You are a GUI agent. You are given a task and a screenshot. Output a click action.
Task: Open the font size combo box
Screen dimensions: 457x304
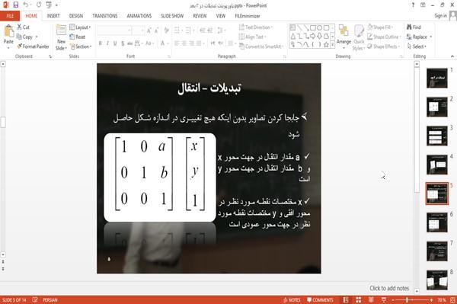point(138,30)
